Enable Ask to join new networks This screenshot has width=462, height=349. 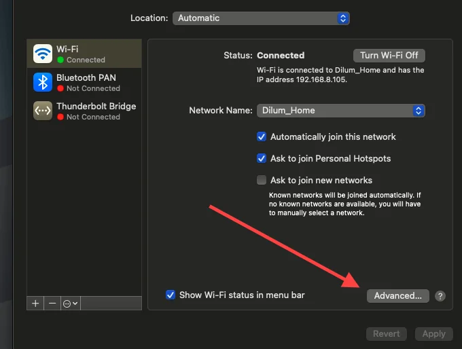point(262,180)
